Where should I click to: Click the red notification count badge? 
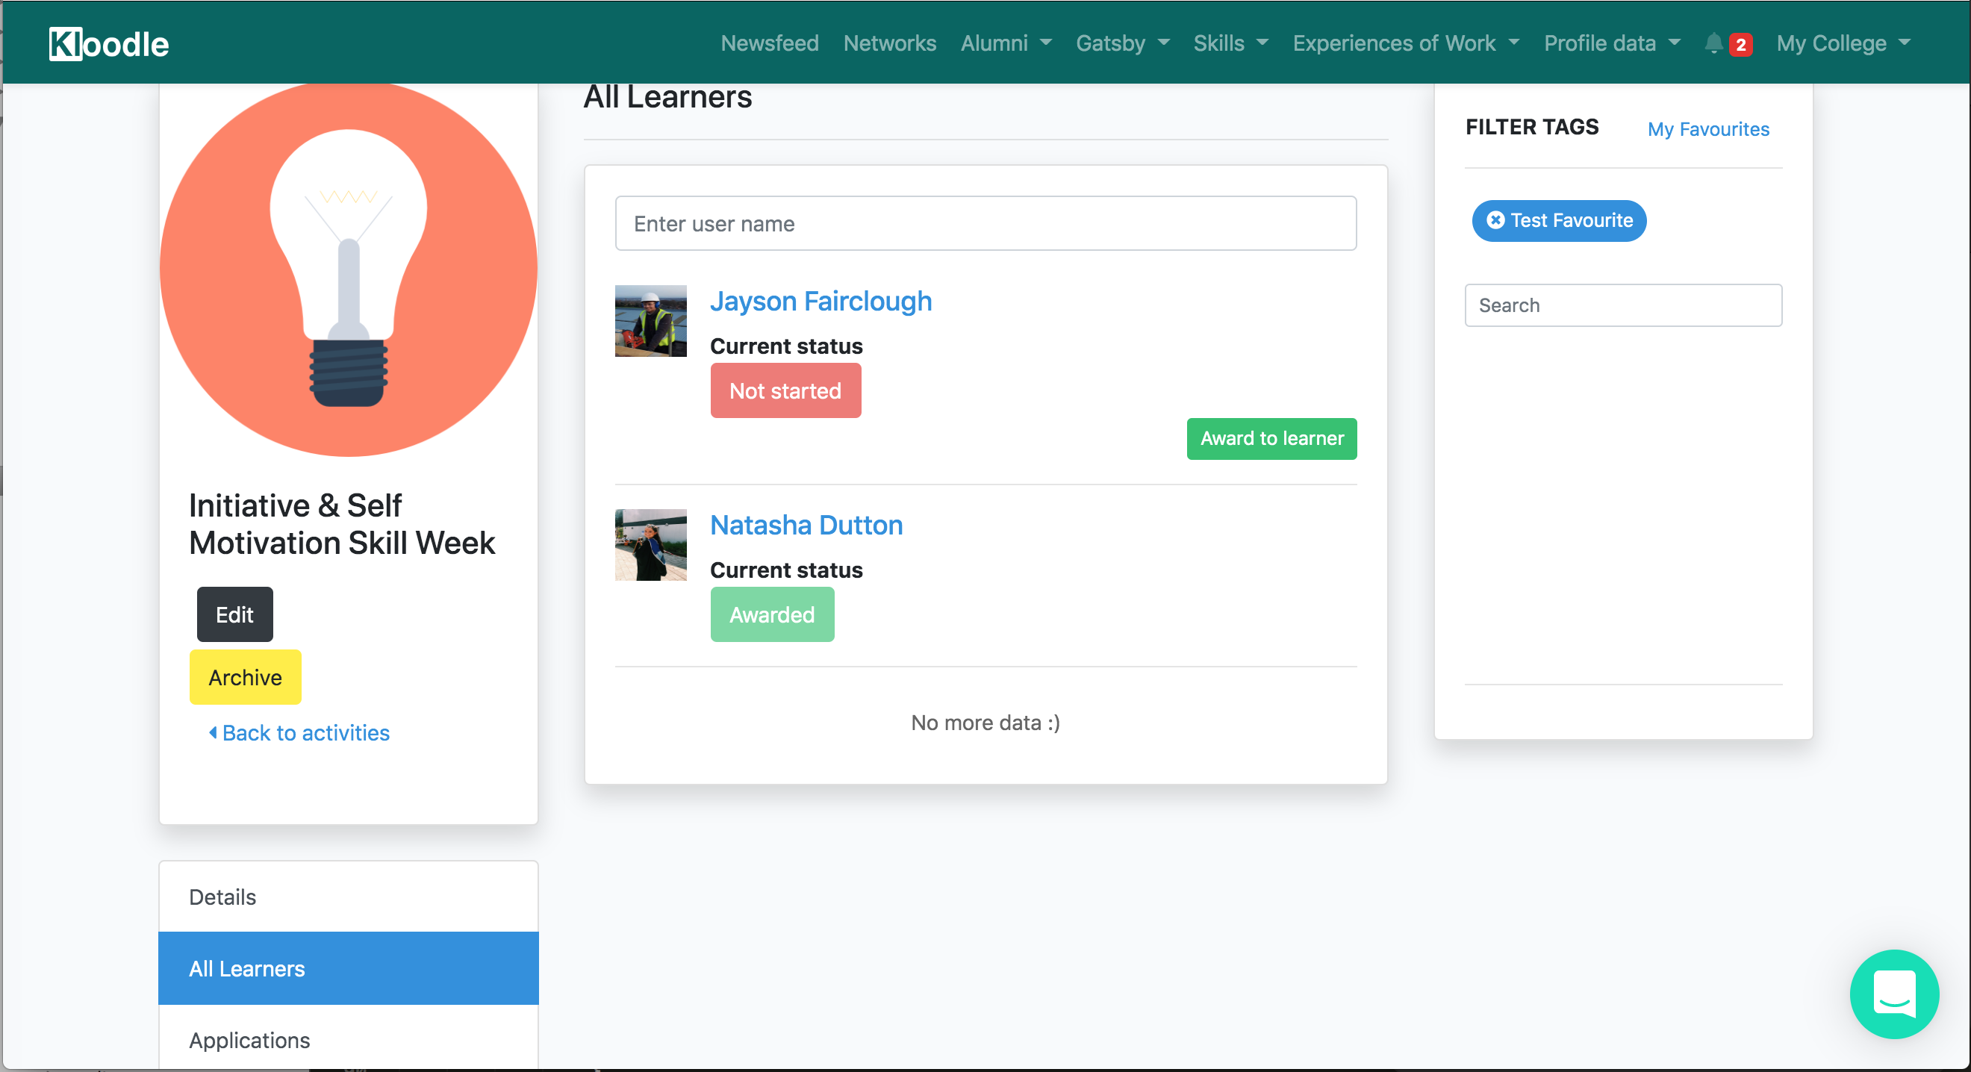point(1741,44)
